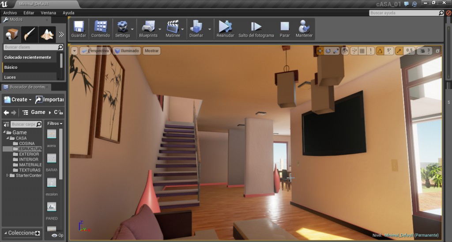Select the Modos panel tab
This screenshot has height=242, width=452.
25,19
